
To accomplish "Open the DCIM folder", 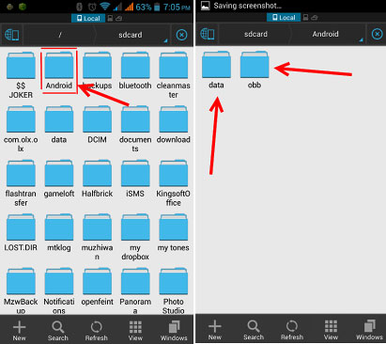I will pos(97,125).
